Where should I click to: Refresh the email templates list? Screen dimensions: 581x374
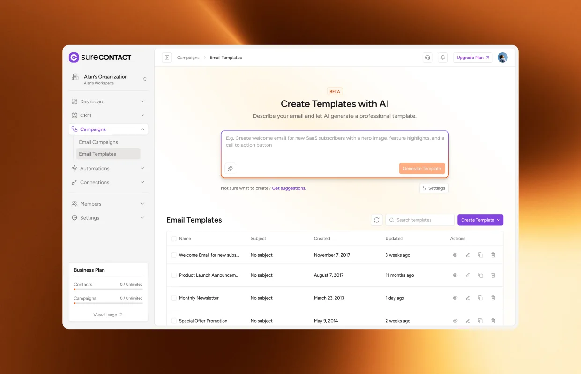point(377,220)
